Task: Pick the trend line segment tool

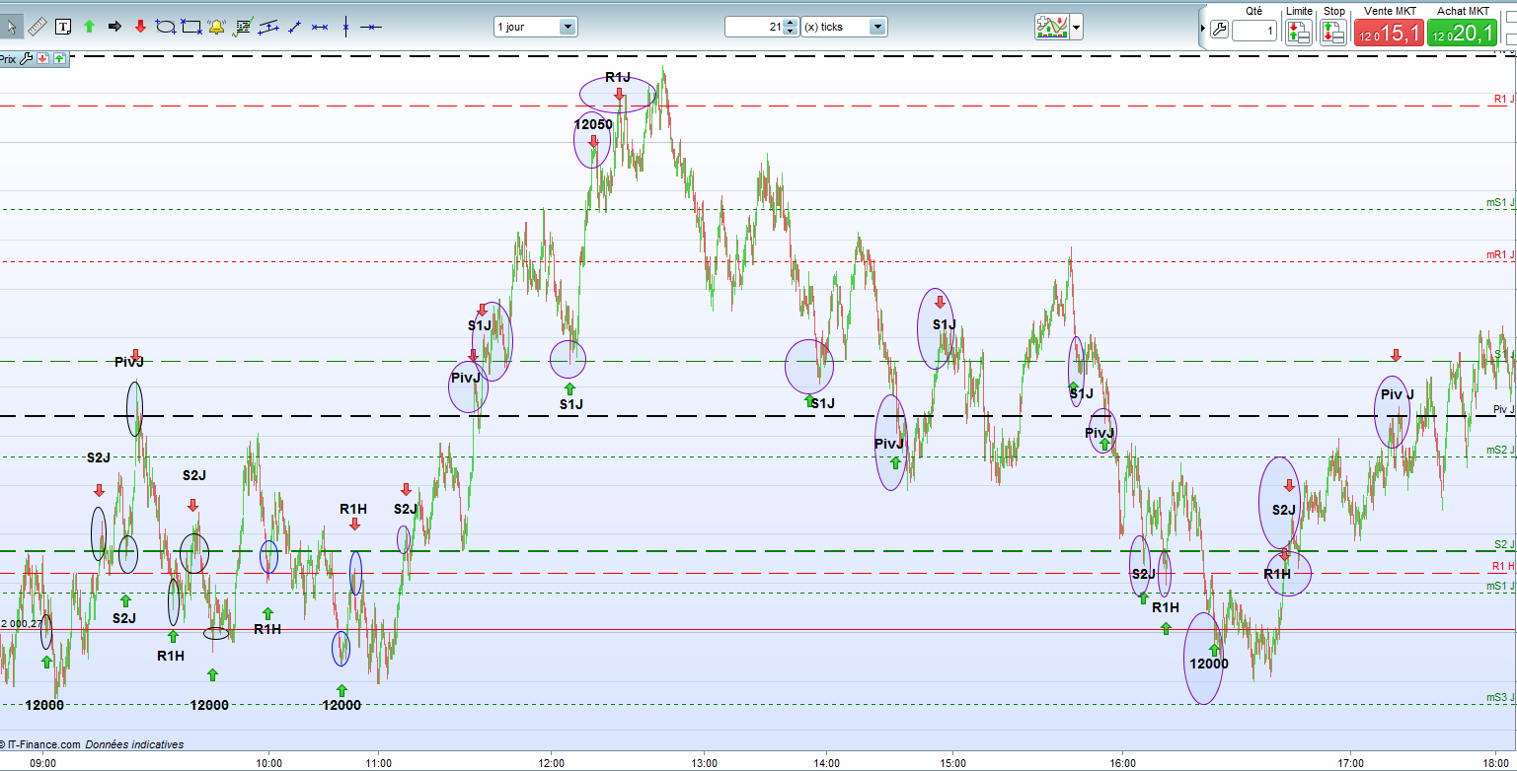Action: pyautogui.click(x=293, y=27)
